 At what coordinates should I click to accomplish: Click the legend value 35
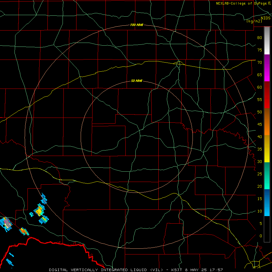(x=260, y=149)
